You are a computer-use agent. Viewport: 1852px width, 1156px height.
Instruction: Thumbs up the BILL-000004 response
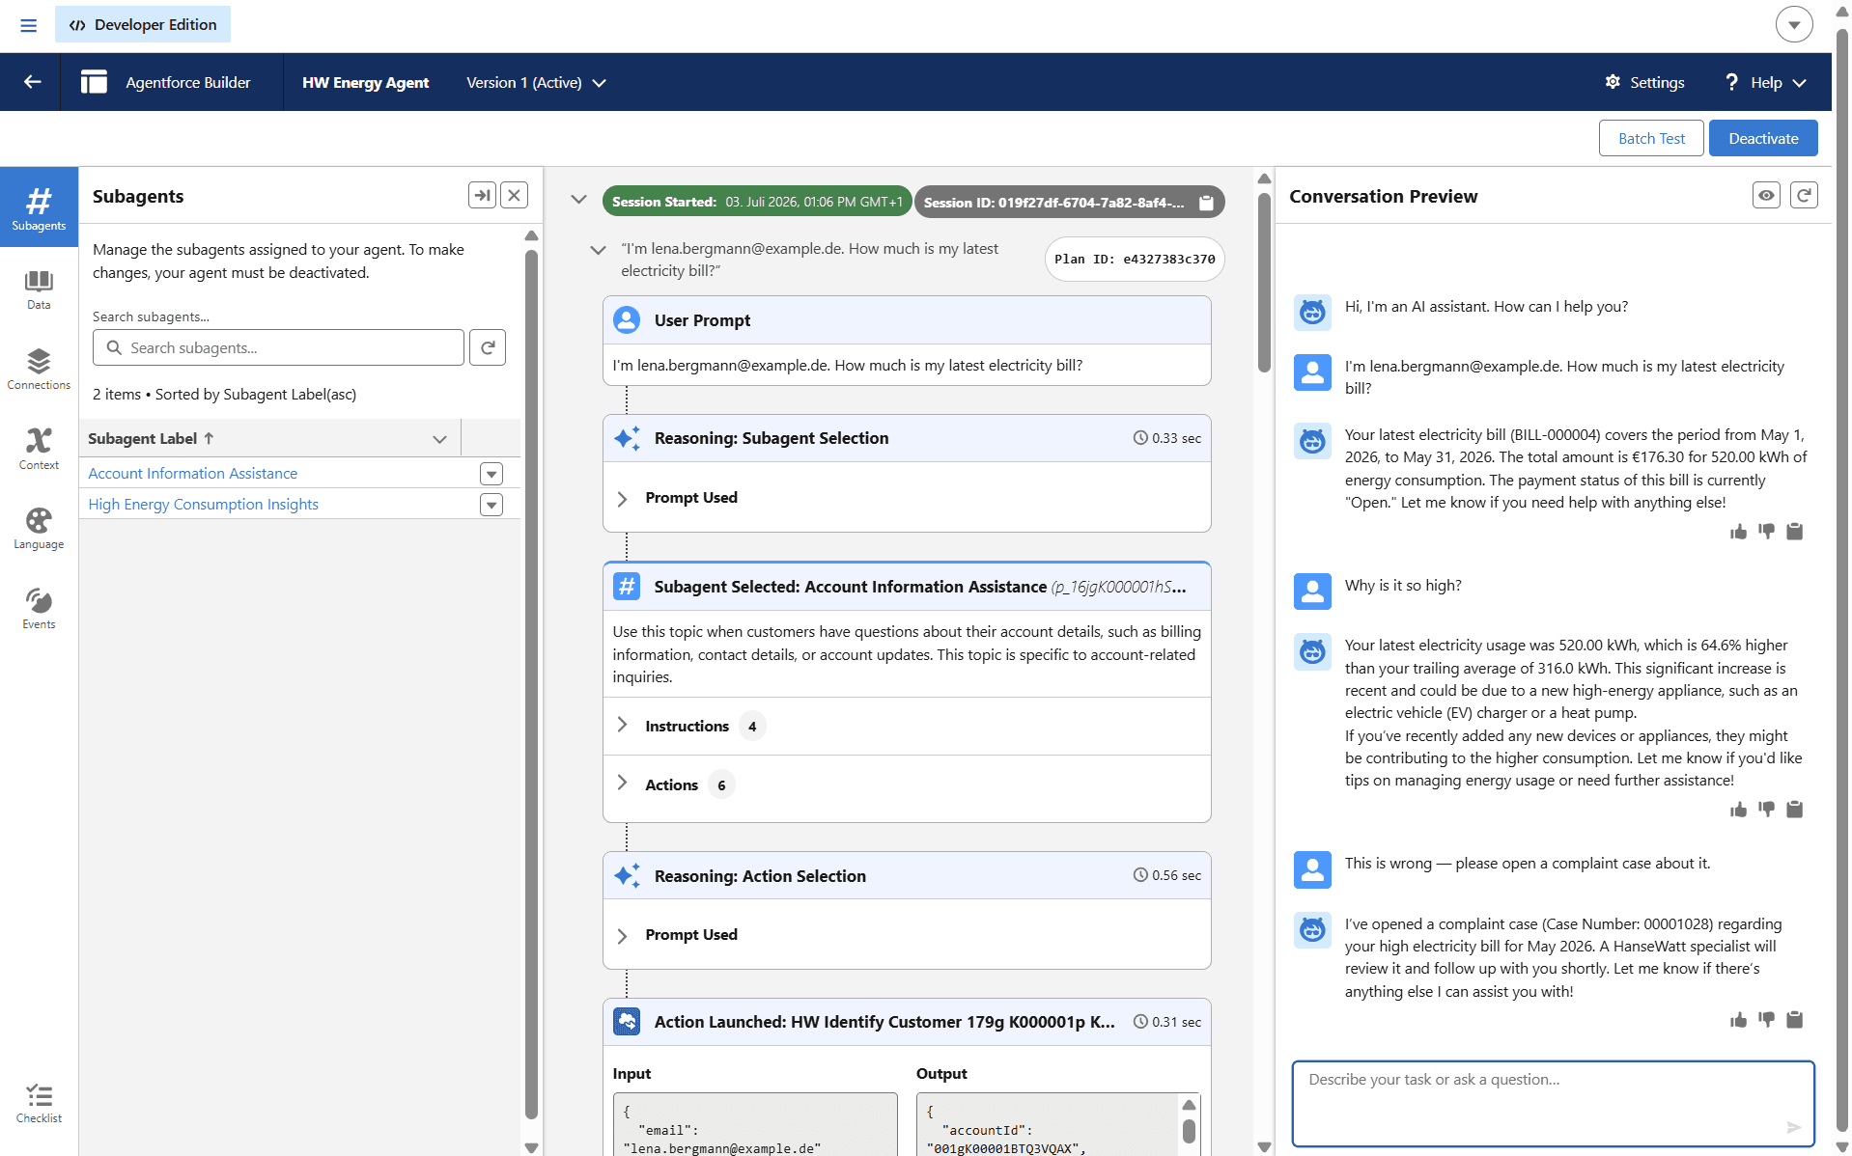click(x=1739, y=532)
